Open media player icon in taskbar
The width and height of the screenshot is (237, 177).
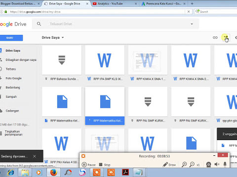click(39, 173)
